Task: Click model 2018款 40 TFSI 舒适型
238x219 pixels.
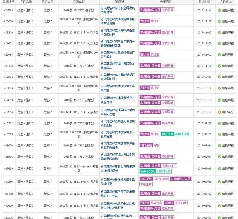Action: (x=79, y=146)
